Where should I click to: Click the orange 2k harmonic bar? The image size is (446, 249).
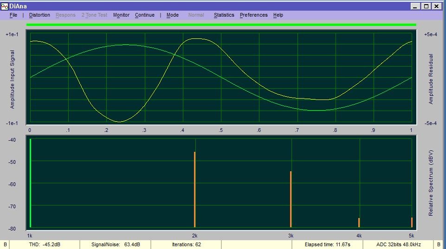(x=195, y=189)
